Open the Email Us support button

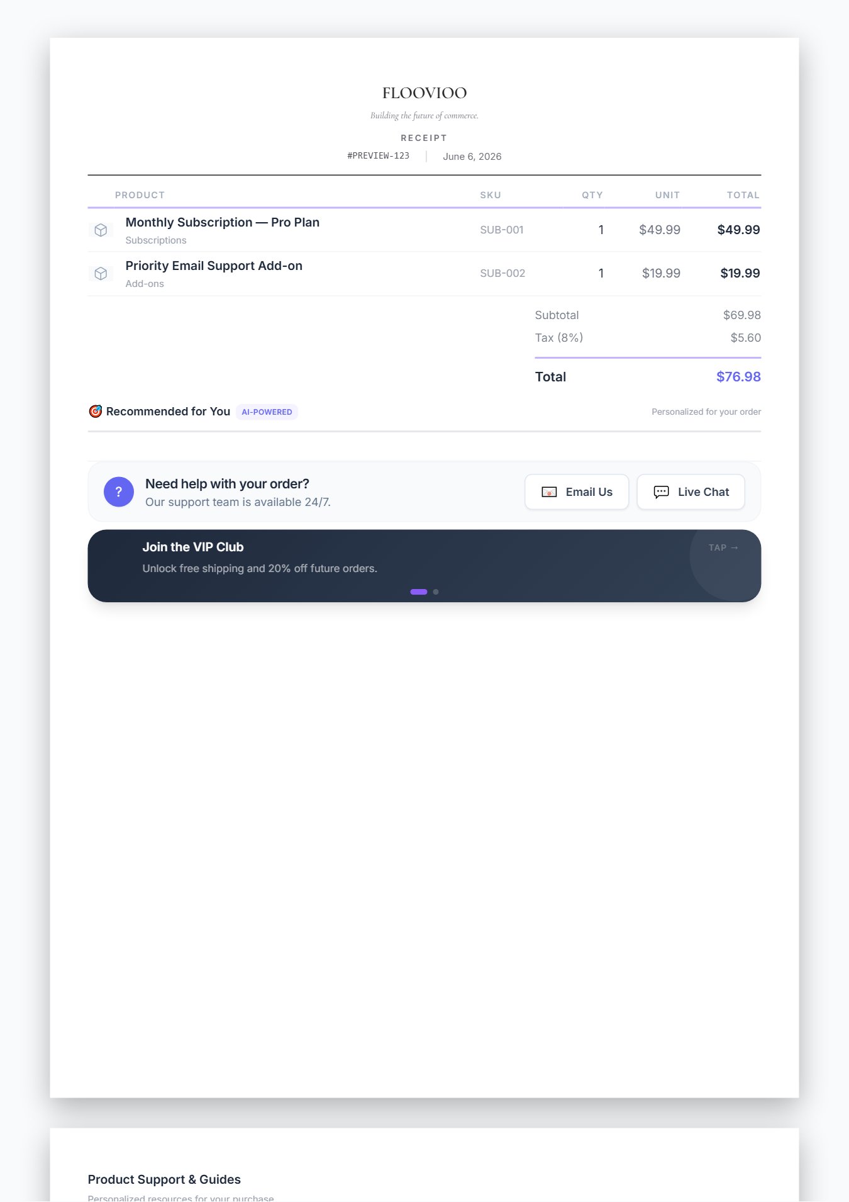tap(577, 492)
